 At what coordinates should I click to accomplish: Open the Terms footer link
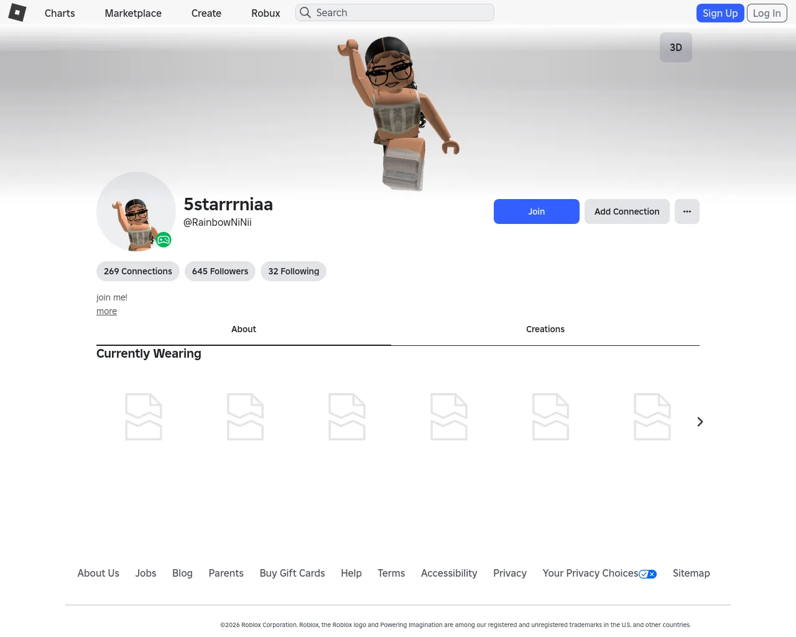click(x=391, y=574)
